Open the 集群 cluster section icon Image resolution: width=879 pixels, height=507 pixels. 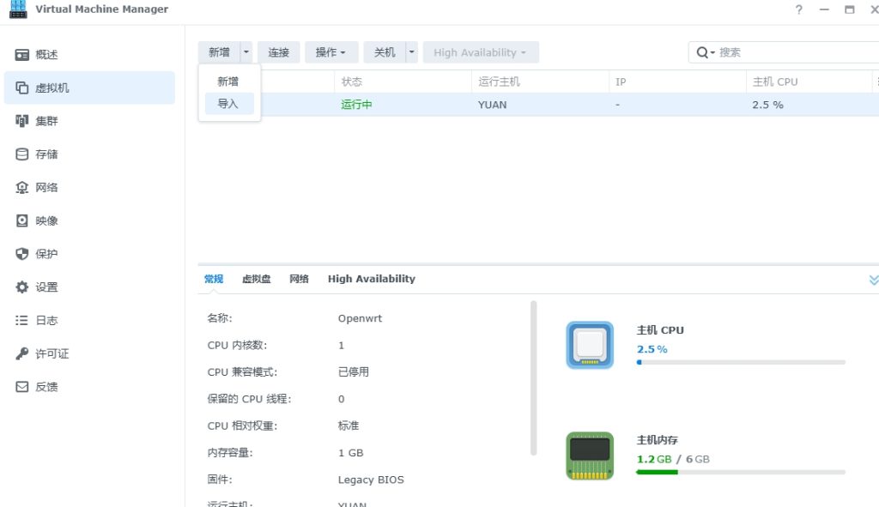coord(22,121)
